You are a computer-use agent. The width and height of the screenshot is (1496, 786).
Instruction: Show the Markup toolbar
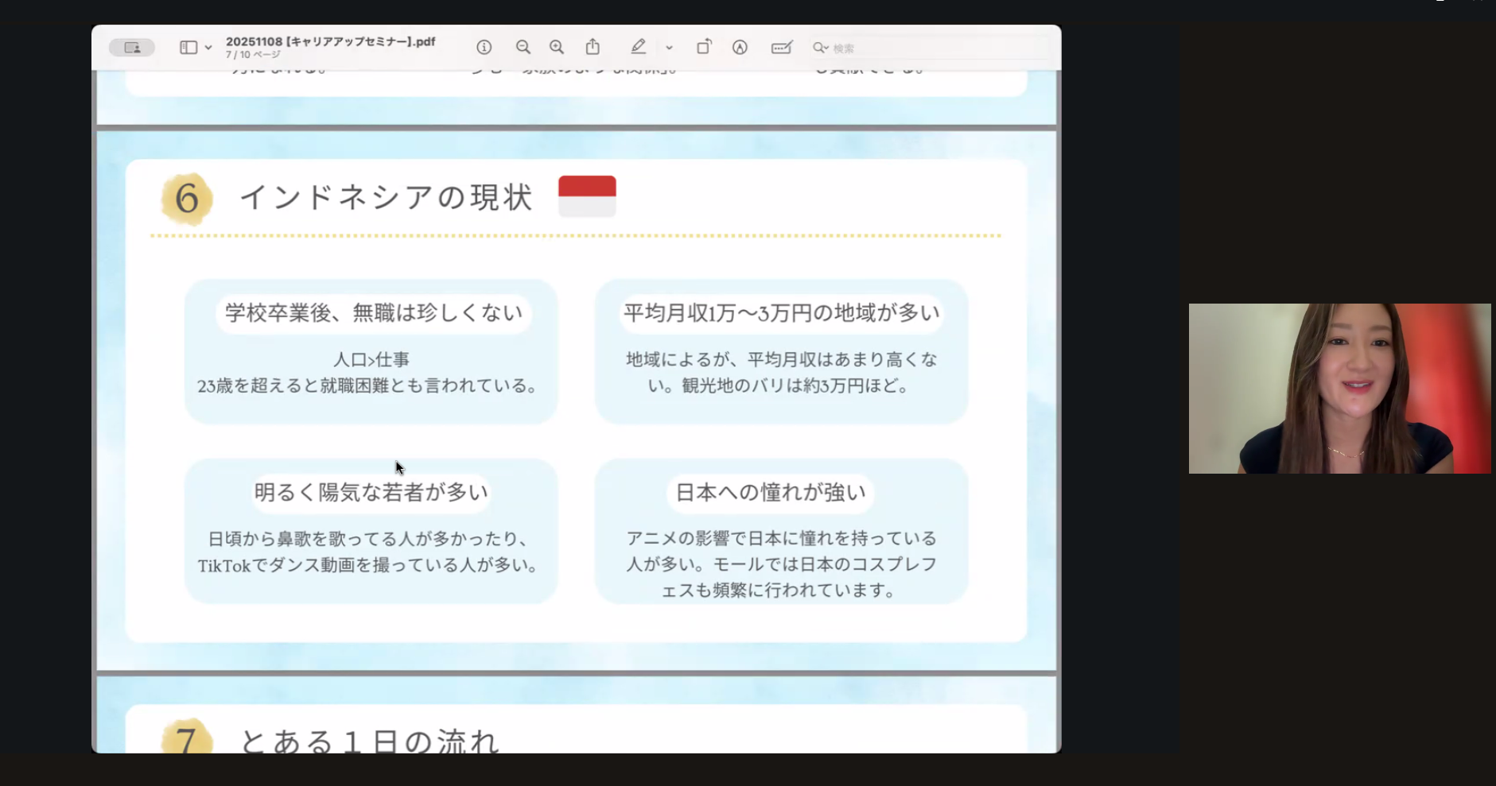click(740, 48)
